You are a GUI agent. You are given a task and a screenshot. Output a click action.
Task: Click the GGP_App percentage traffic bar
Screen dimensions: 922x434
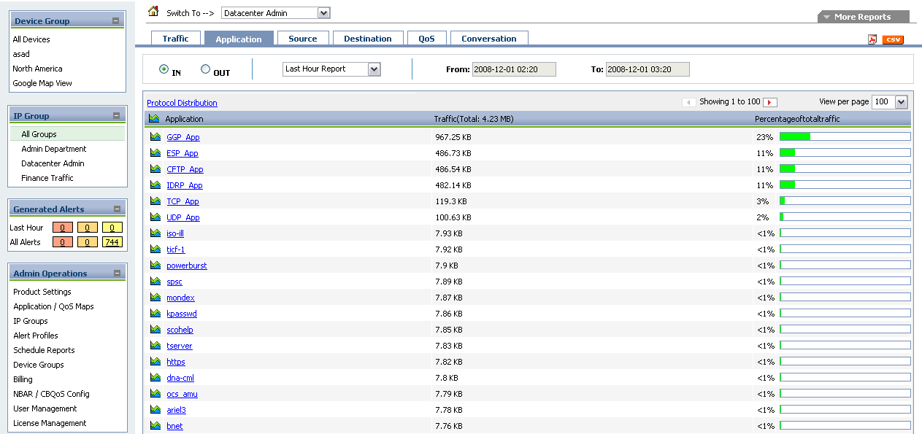coord(845,136)
